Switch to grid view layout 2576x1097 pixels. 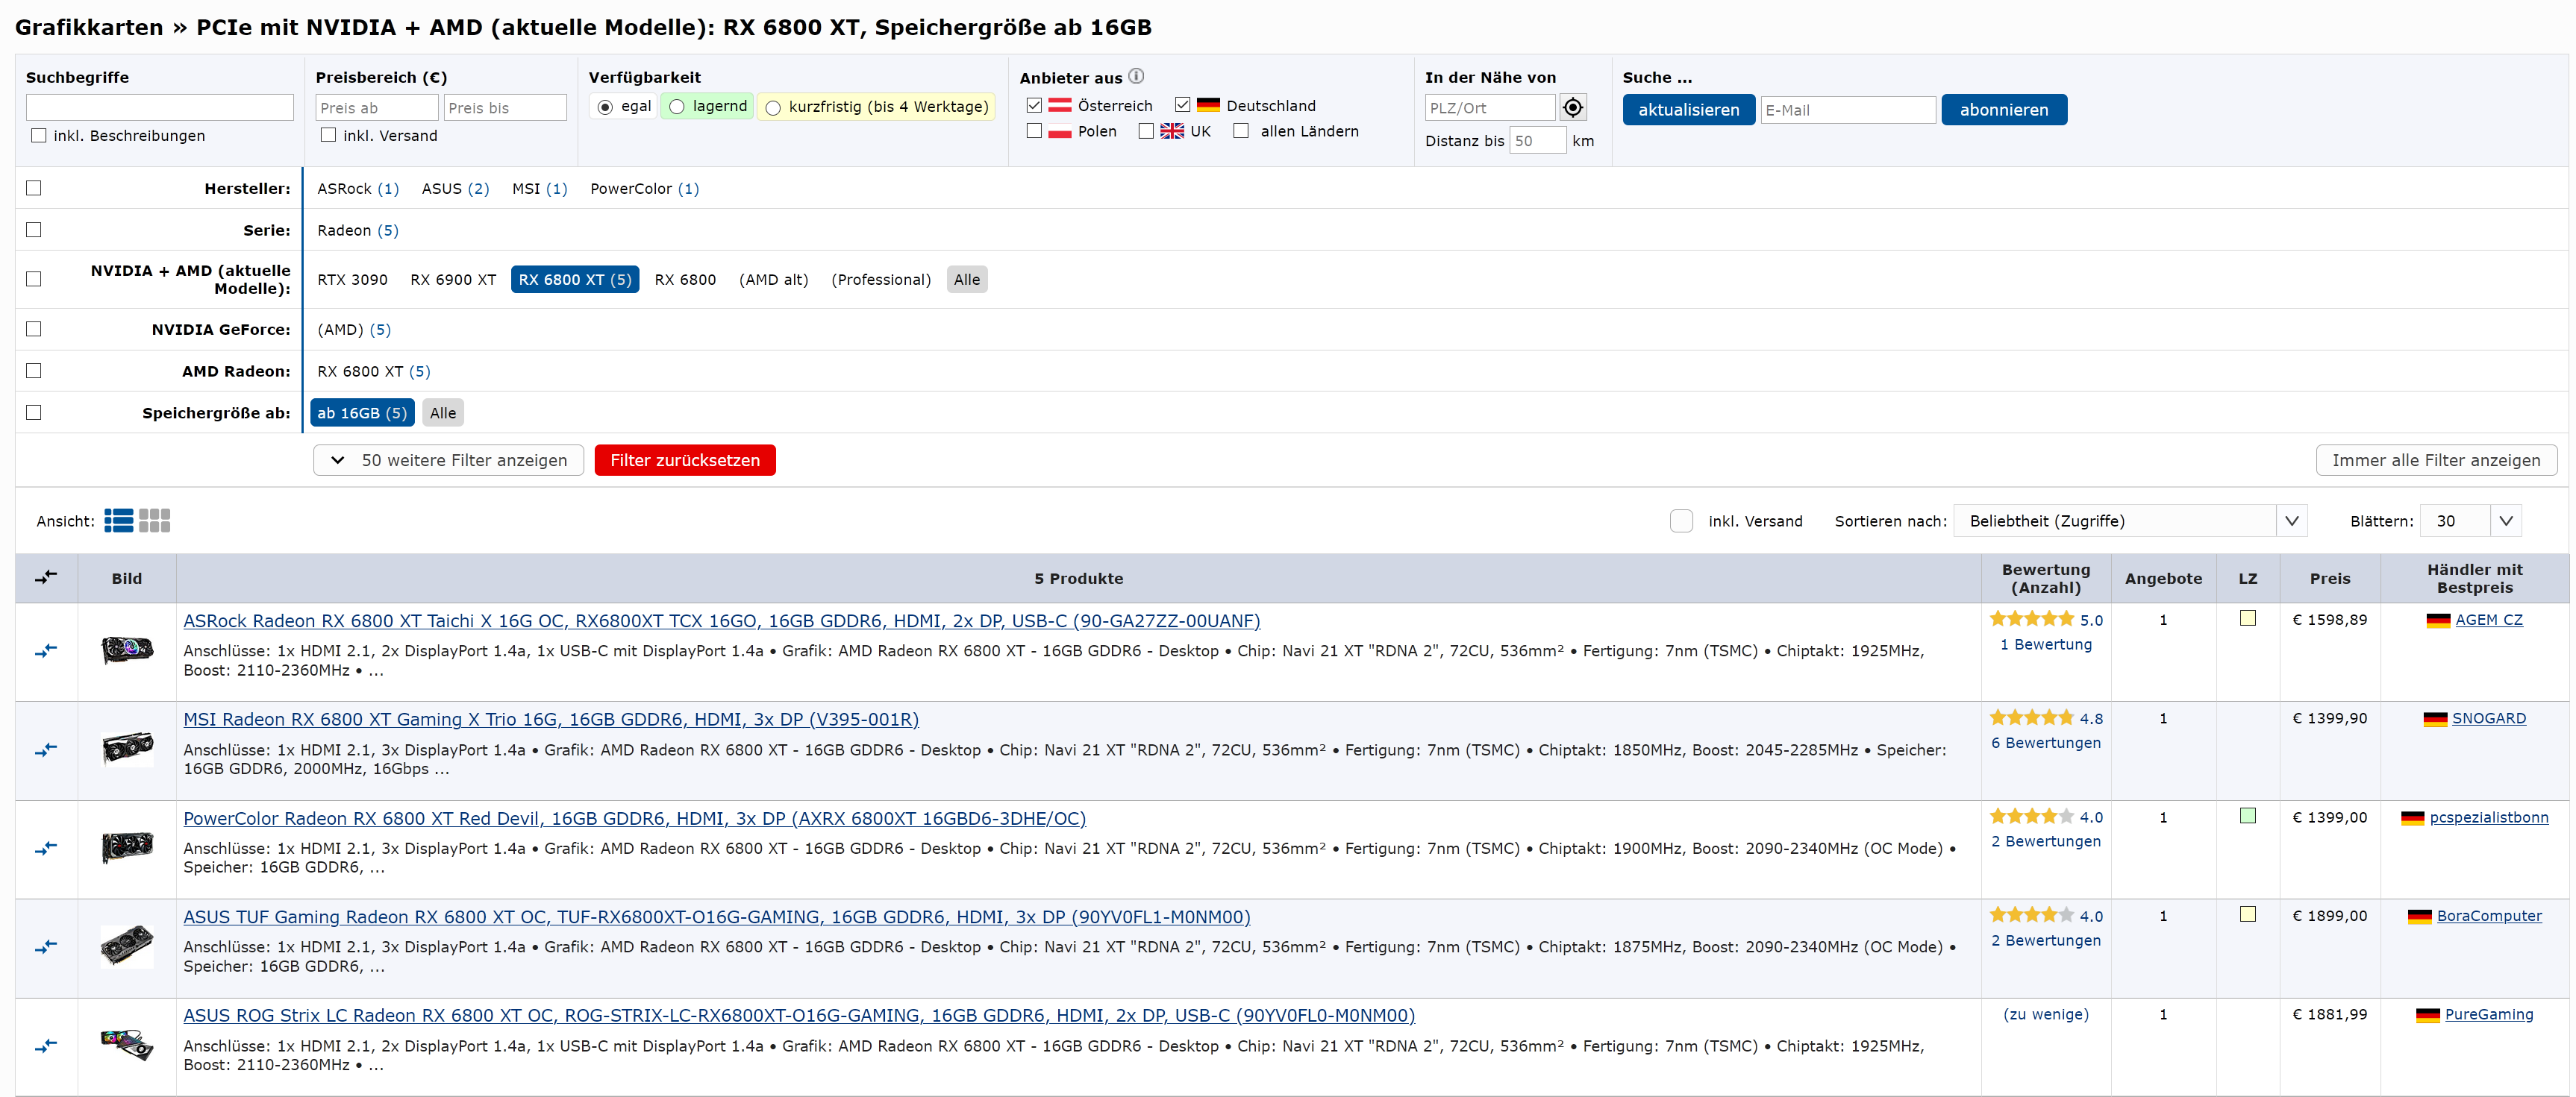point(154,521)
